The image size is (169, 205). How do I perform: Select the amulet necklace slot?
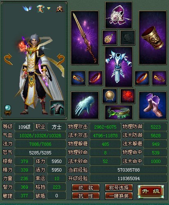tap(110, 38)
